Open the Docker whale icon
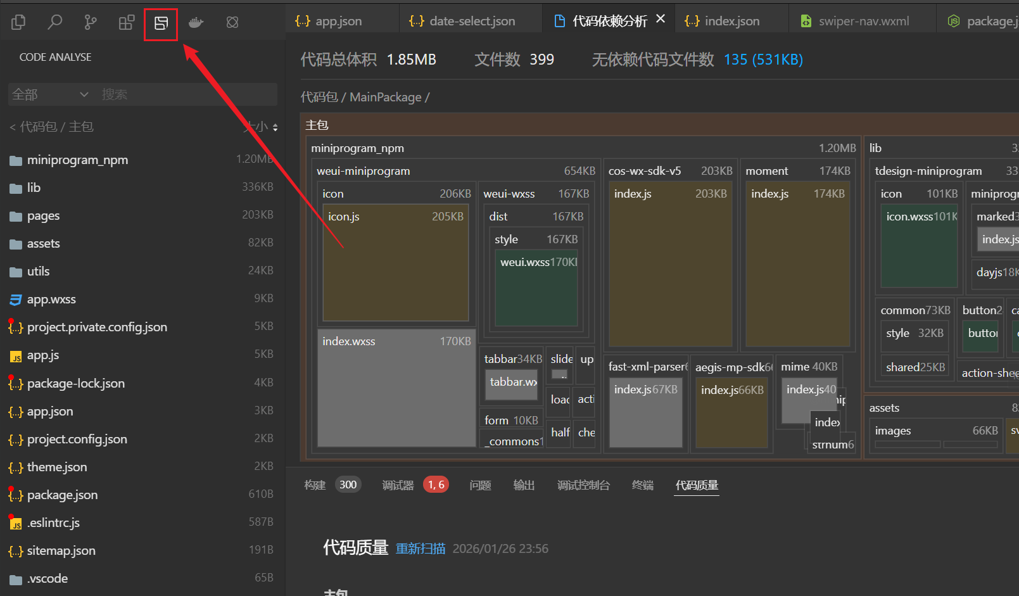This screenshot has width=1019, height=596. click(x=196, y=23)
